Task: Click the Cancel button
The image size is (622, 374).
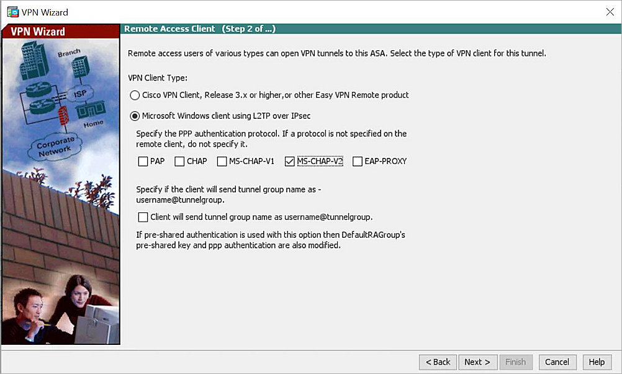Action: 557,362
